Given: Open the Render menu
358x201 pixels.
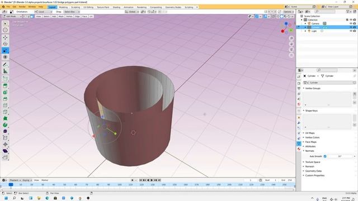Looking at the screenshot, I should tap(22, 7).
